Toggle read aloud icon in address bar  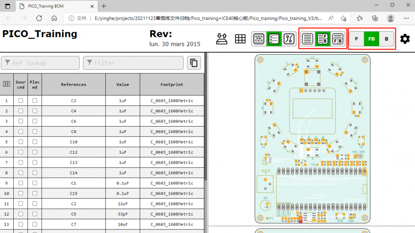tap(331, 18)
